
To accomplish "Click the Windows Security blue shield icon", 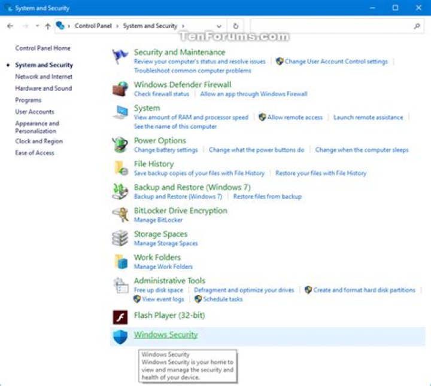I will click(120, 336).
